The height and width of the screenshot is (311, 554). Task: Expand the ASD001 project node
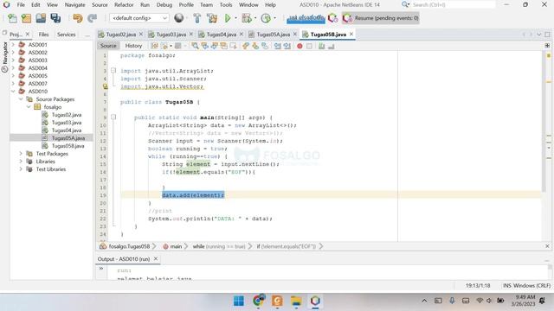(13, 45)
